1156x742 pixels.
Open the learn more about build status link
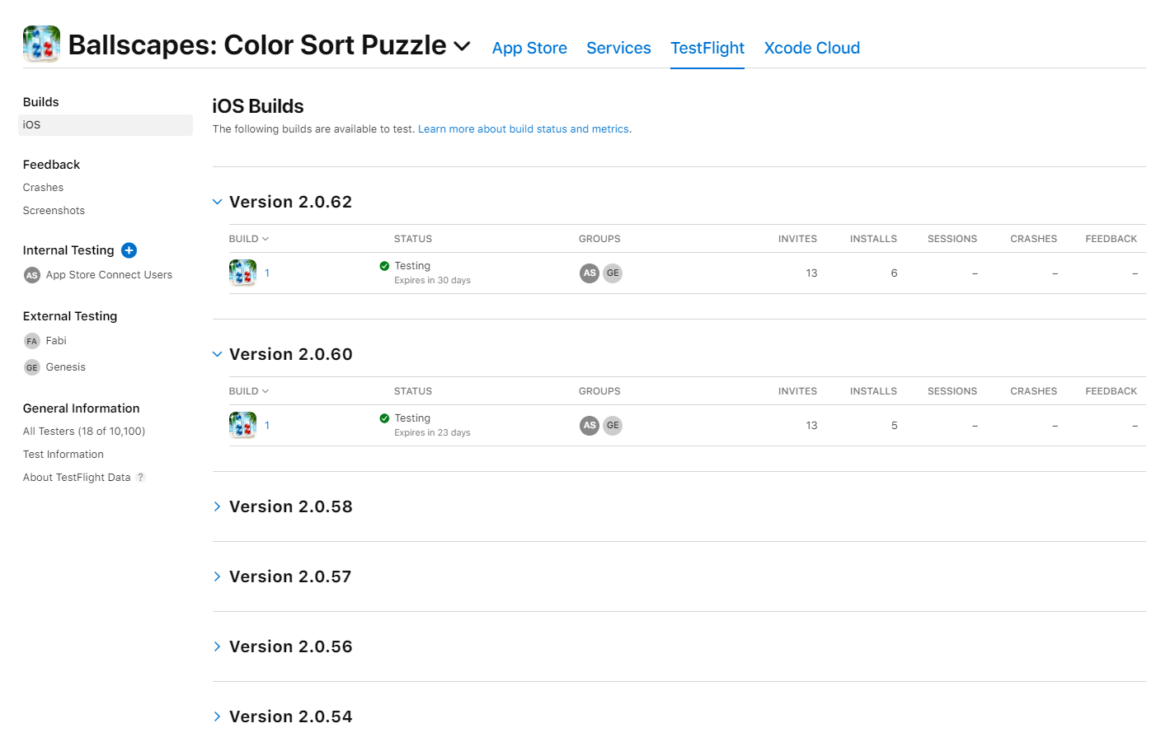(524, 128)
